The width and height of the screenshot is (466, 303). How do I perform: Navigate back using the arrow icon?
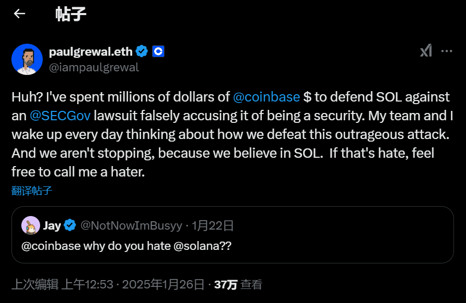click(x=19, y=14)
